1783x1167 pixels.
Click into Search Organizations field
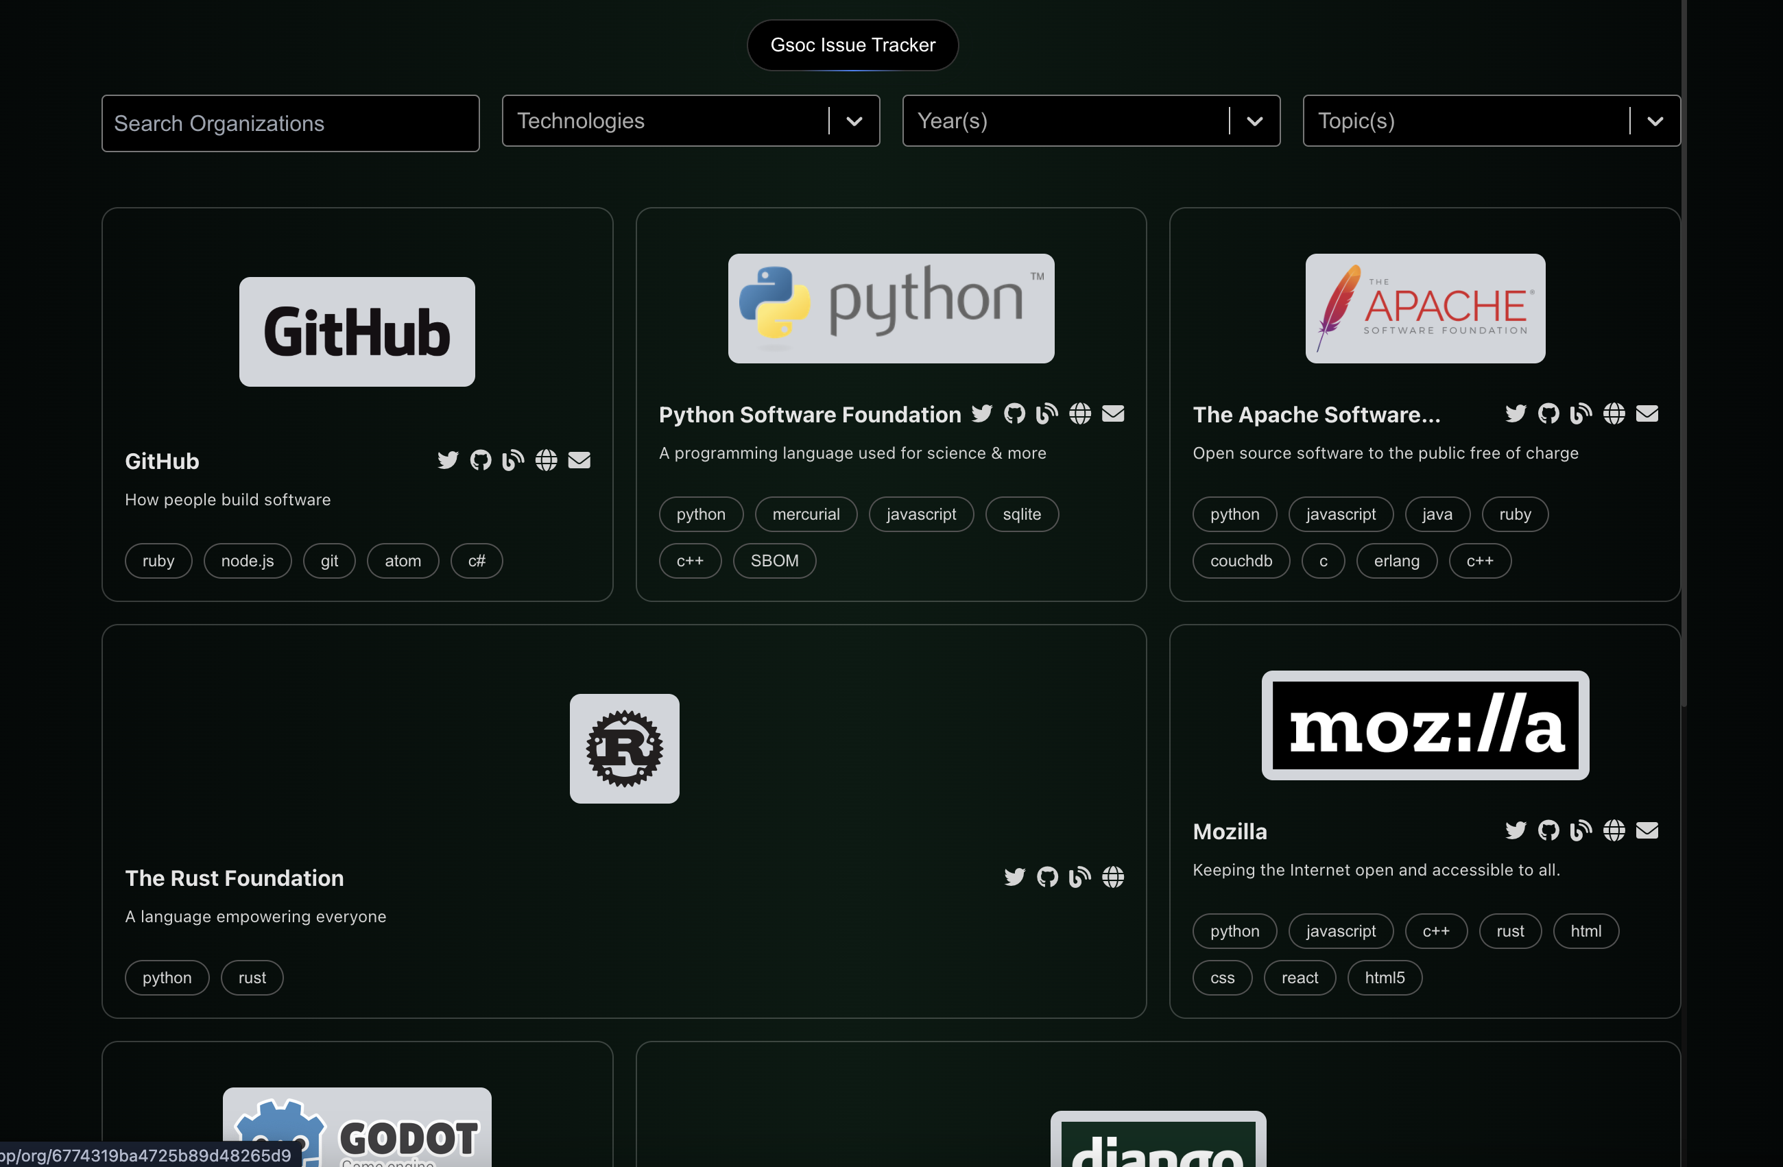coord(291,123)
